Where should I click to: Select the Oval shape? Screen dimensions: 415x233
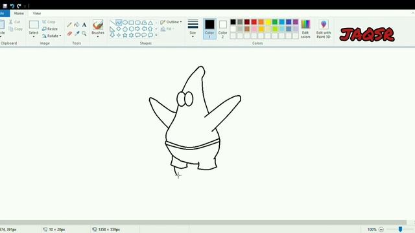[125, 23]
